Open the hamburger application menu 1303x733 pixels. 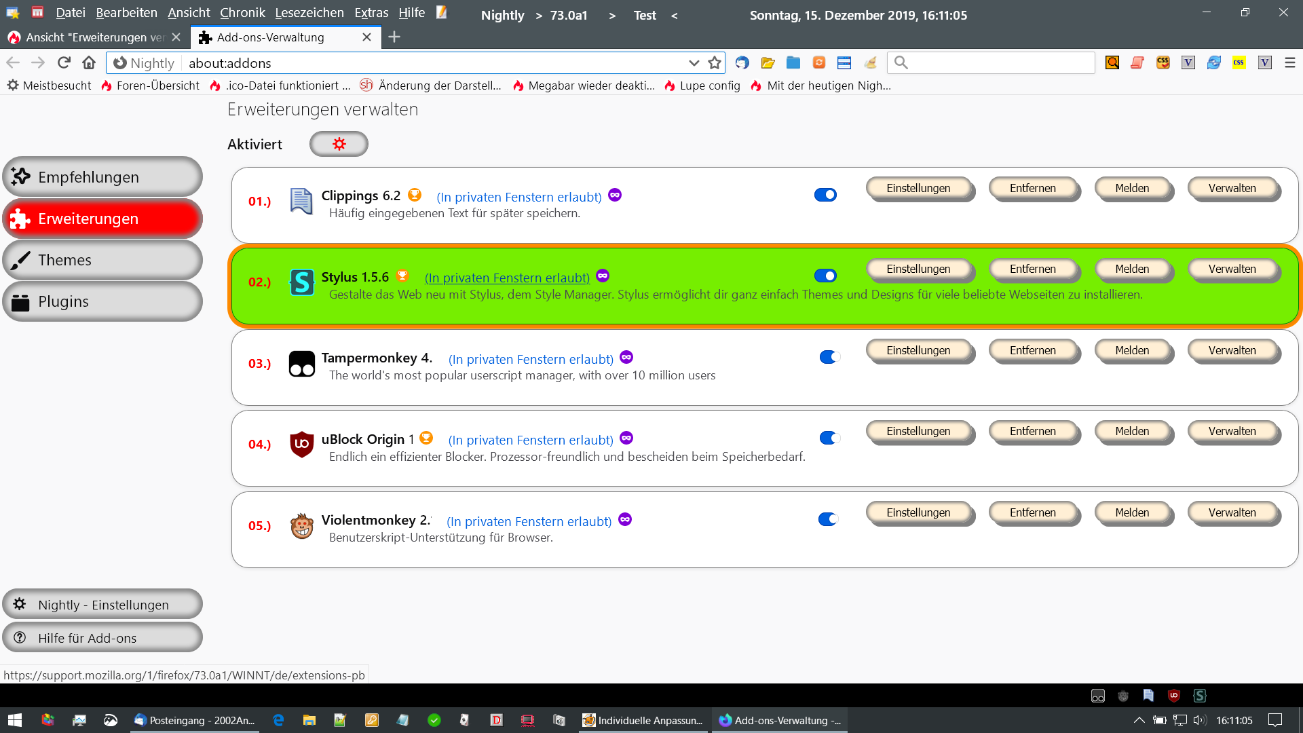point(1290,62)
